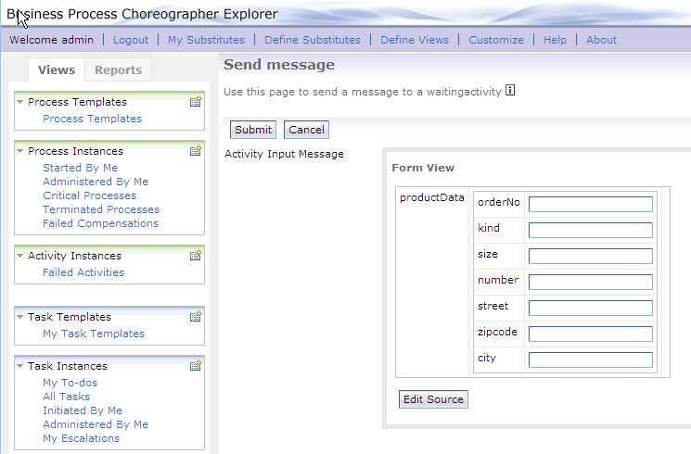Screen dimensions: 691x454
Task: Focus the city input field
Action: [591, 359]
